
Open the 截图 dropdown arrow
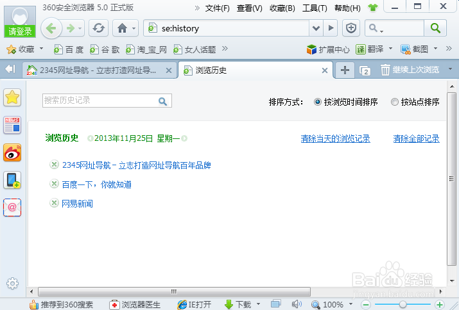[x=435, y=48]
